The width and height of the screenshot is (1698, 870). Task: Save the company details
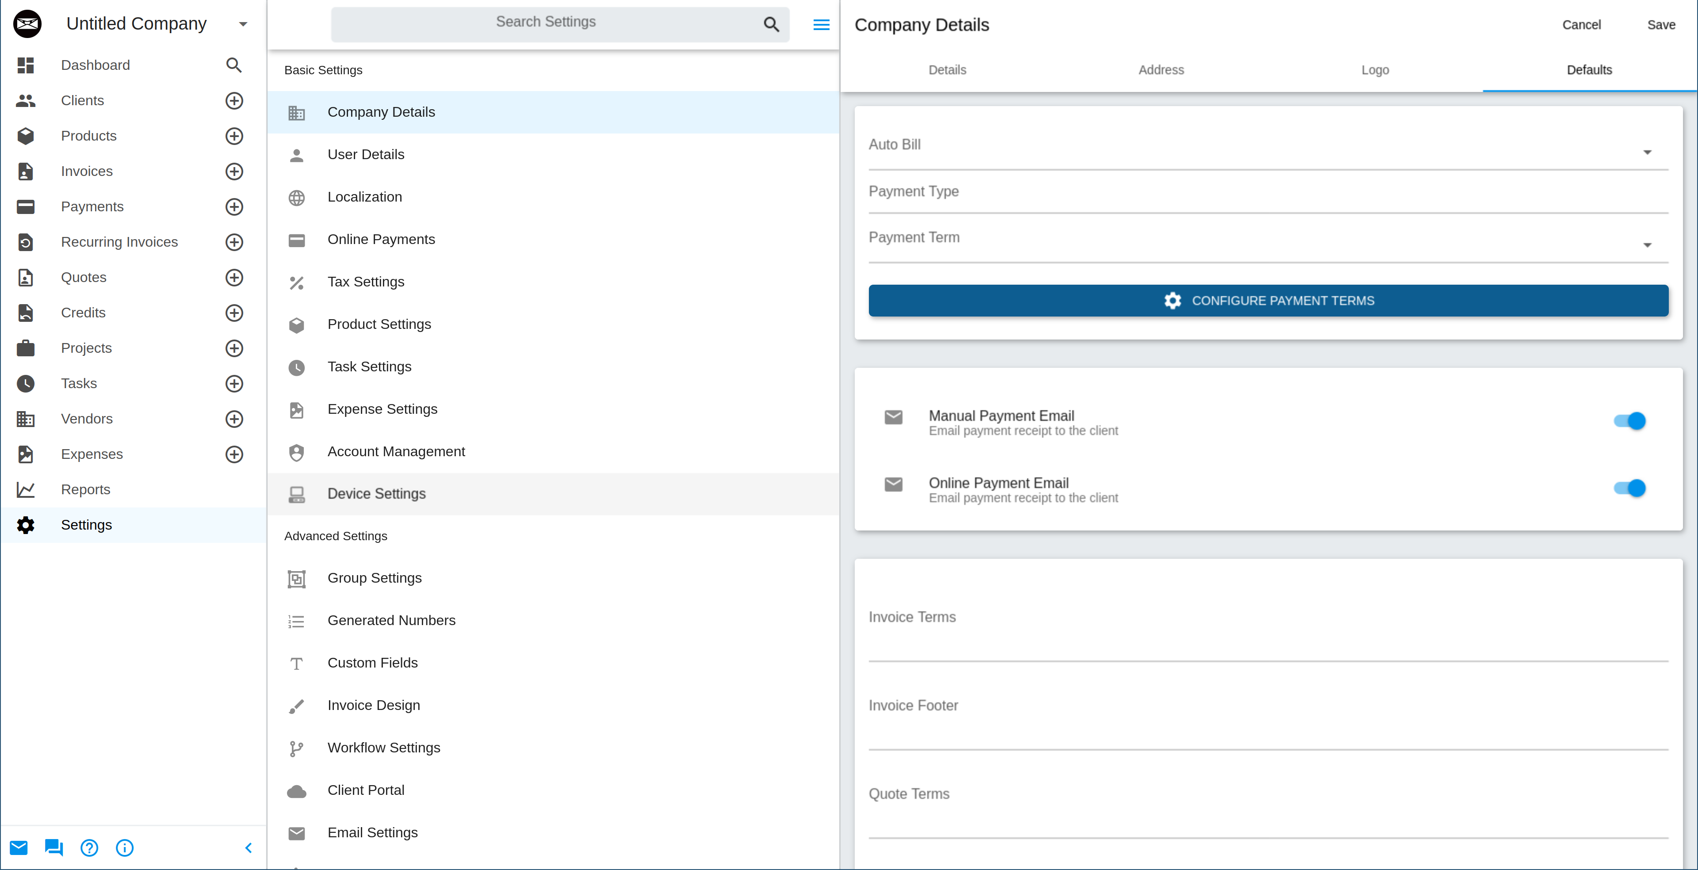1661,24
